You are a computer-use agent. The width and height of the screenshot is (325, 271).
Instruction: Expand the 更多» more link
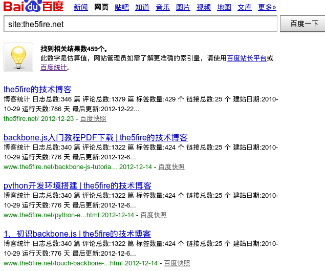tap(267, 8)
